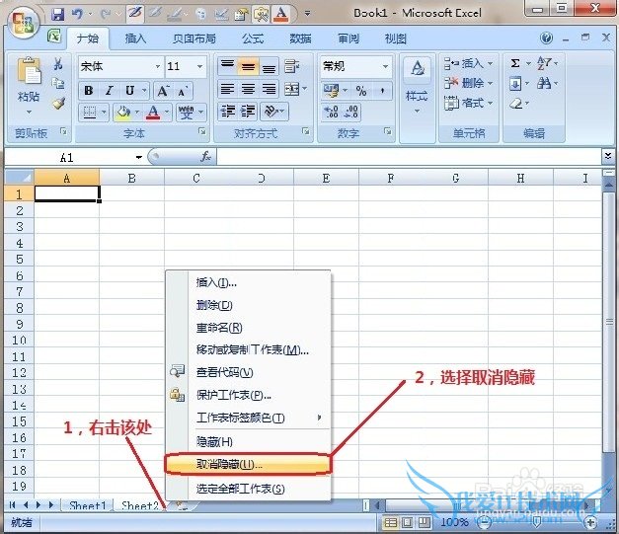Viewport: 619px width, 534px height.
Task: Open font size dropdown 11
Action: [x=199, y=66]
